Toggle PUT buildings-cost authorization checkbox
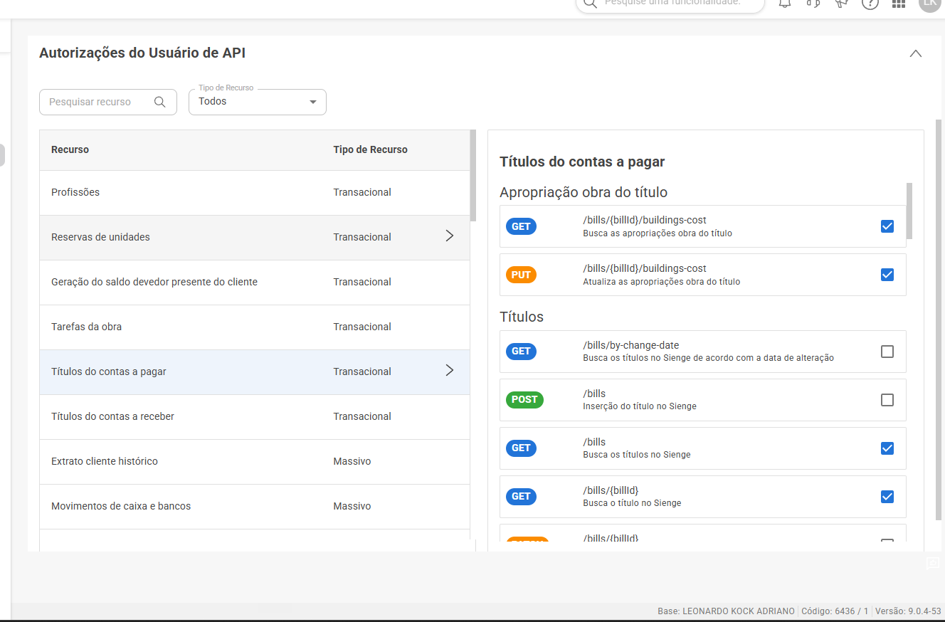This screenshot has width=945, height=622. coord(887,275)
